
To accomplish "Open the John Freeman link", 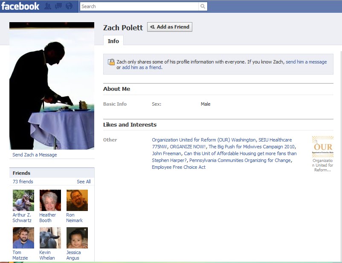I will point(166,153).
